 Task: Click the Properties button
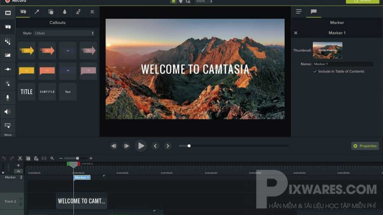pos(365,146)
